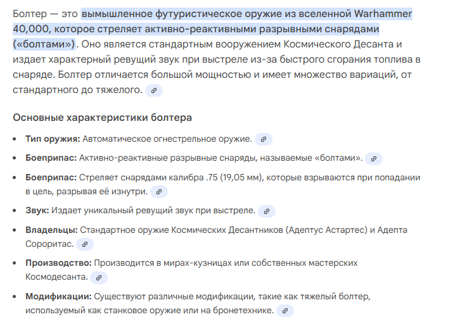Click bold label "Владельцы:"
The width and height of the screenshot is (453, 324).
click(x=51, y=230)
